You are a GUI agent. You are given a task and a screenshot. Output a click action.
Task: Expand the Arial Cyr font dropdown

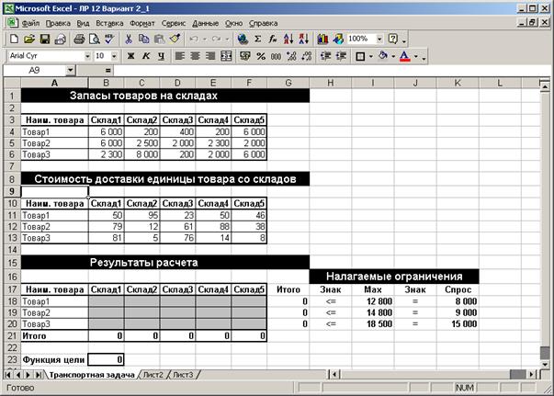click(87, 56)
